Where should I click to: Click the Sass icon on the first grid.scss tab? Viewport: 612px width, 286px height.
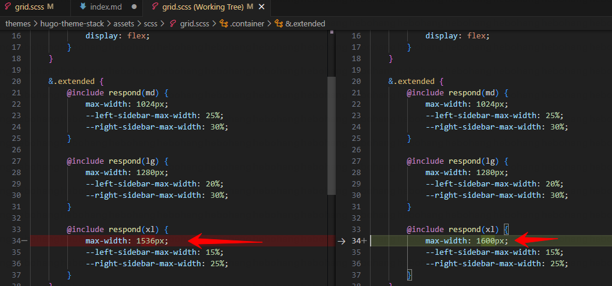click(x=7, y=7)
